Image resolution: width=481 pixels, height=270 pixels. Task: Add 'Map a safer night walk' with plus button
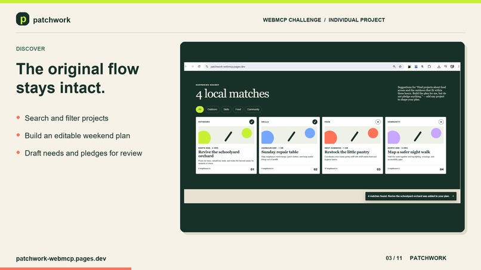(441, 122)
